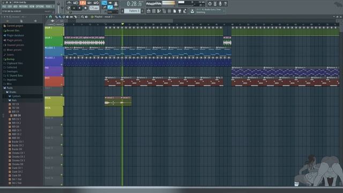Screen dimensions: 343x193
Task: Open the piano roll view icon
Action: 159,11
